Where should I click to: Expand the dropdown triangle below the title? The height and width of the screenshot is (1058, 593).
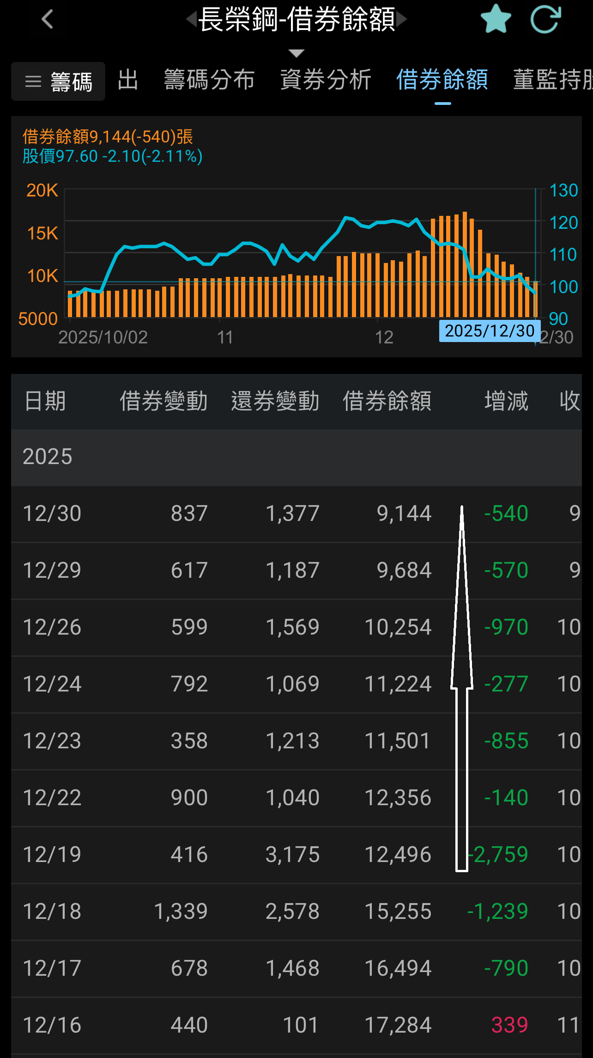pos(296,53)
